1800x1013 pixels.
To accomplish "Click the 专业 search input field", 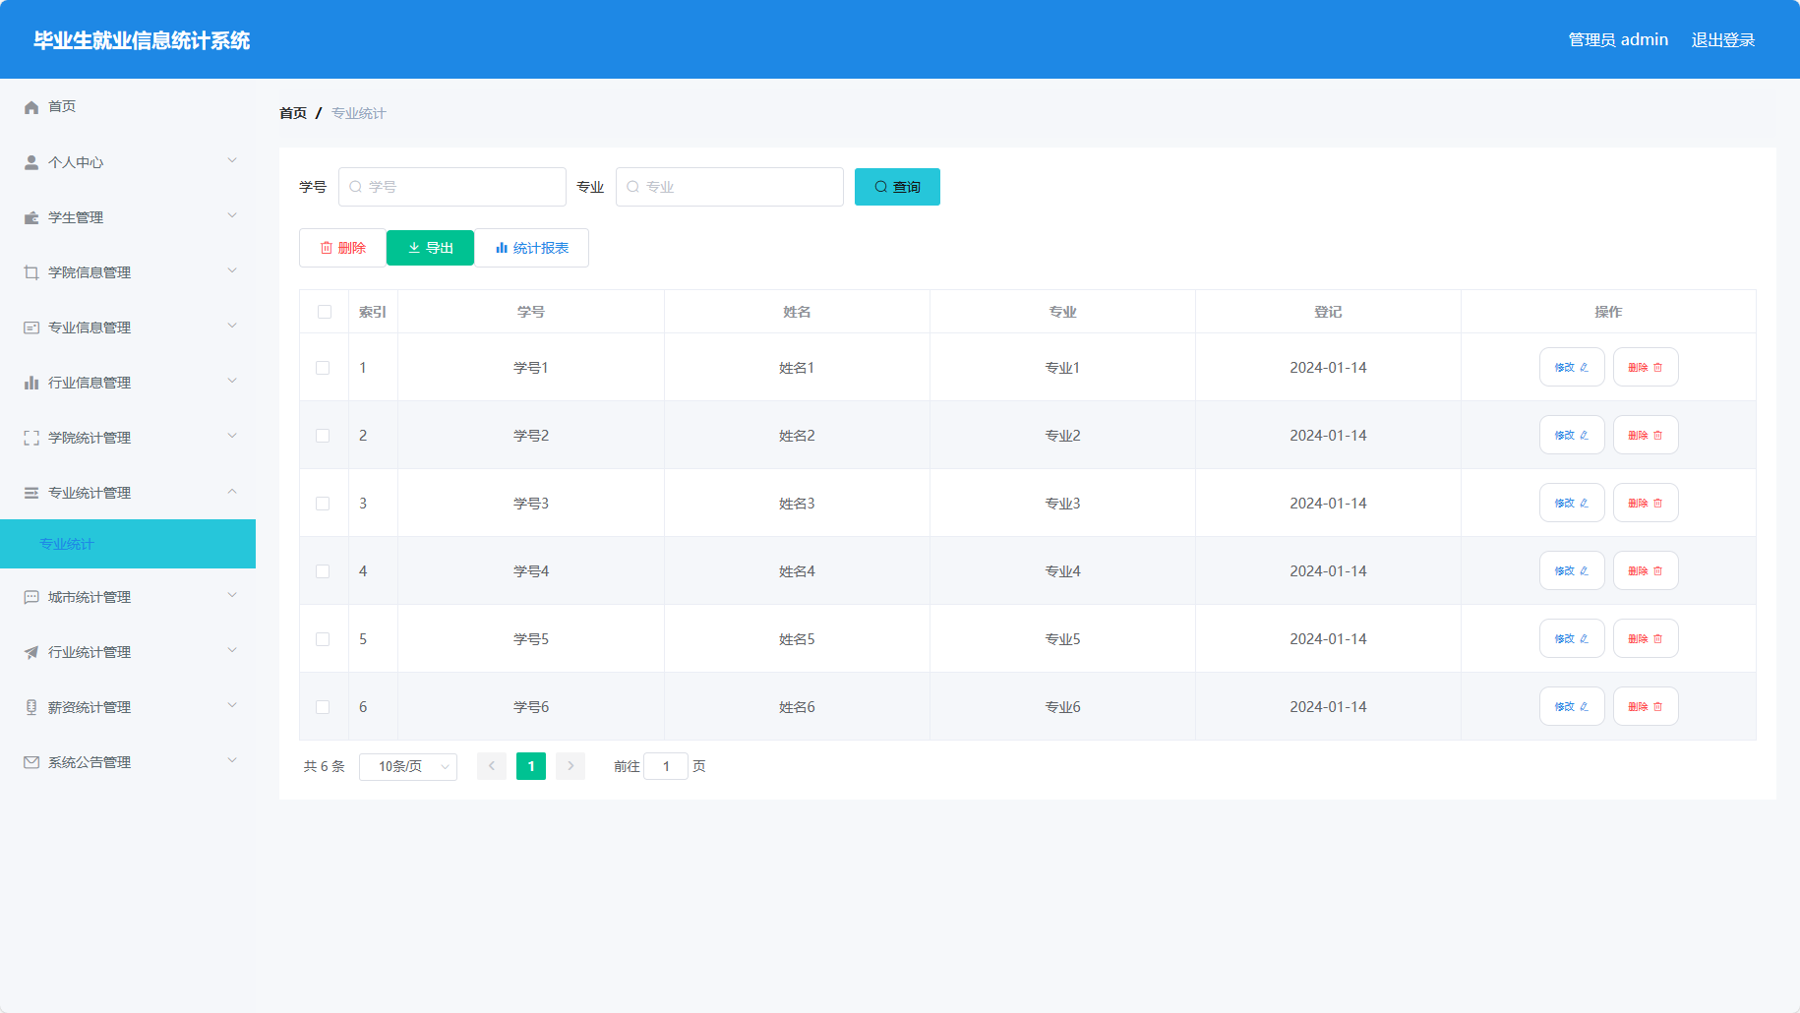I will point(730,187).
